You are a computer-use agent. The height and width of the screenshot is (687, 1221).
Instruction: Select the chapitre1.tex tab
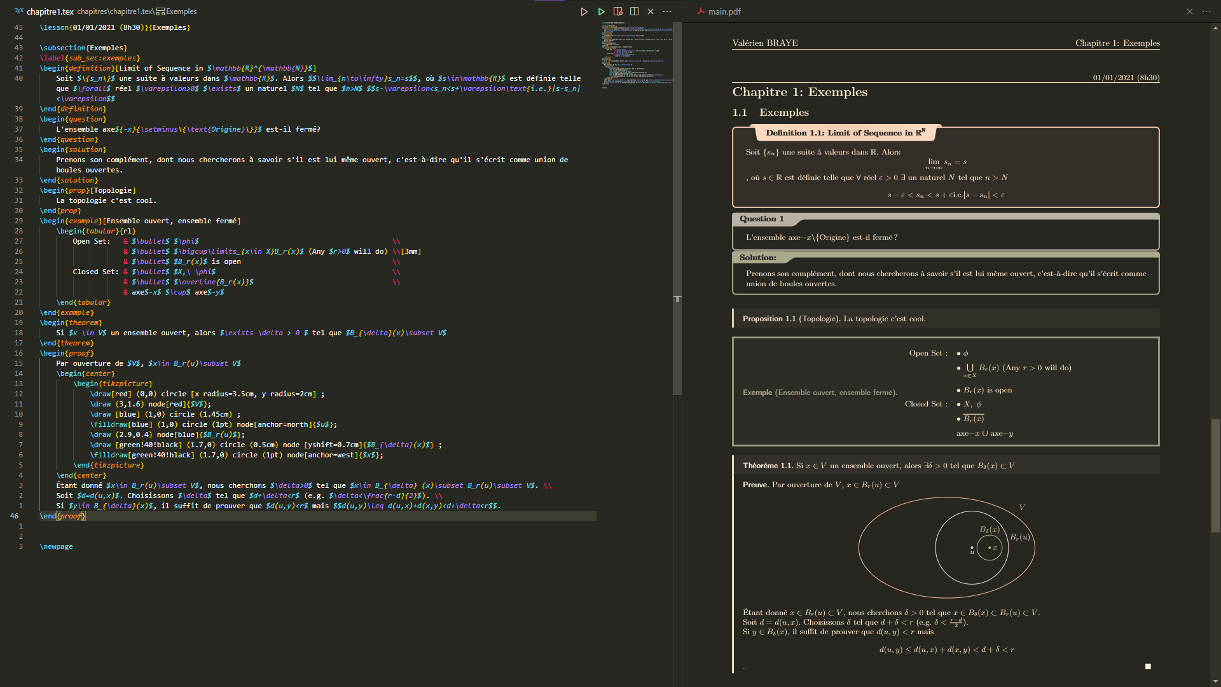(50, 11)
